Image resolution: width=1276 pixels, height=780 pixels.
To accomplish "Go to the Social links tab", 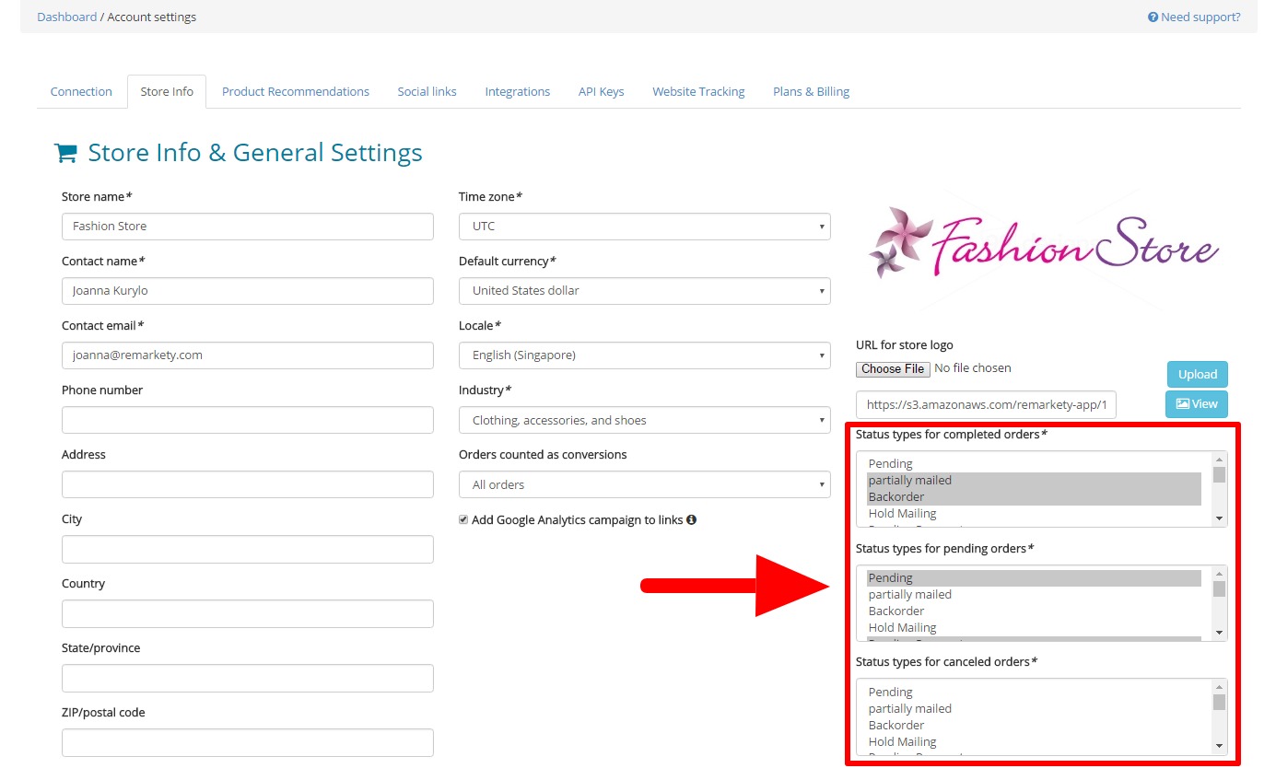I will click(427, 91).
